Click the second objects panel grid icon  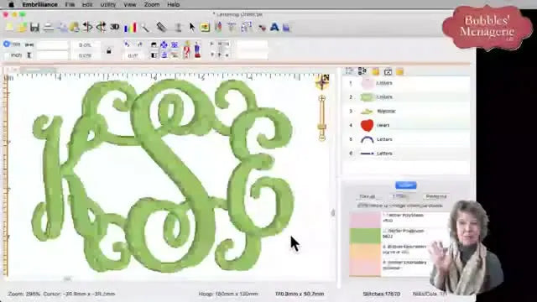click(x=362, y=71)
